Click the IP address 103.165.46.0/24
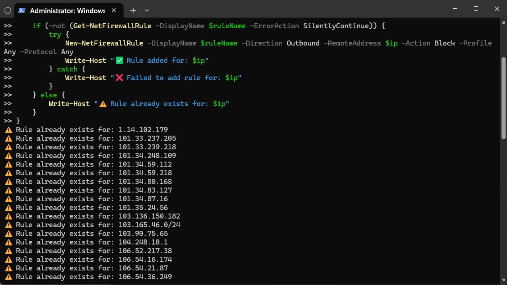507x285 pixels. 149,225
